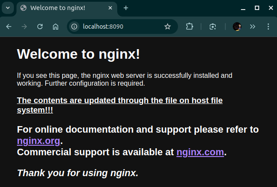View site information icon in address bar
Viewport: 277px width, 187px height.
pyautogui.click(x=74, y=27)
